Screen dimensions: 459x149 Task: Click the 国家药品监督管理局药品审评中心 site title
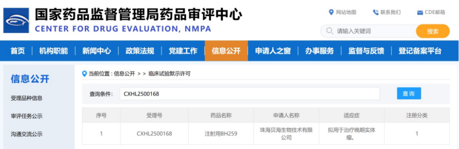click(138, 14)
